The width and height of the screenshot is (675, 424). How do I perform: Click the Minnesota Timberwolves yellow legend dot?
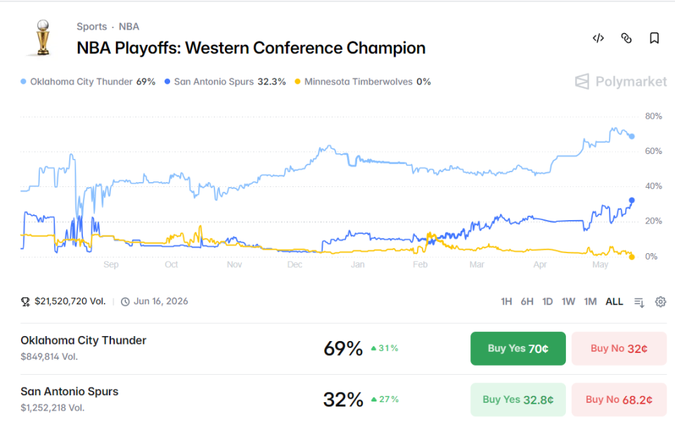(x=297, y=82)
